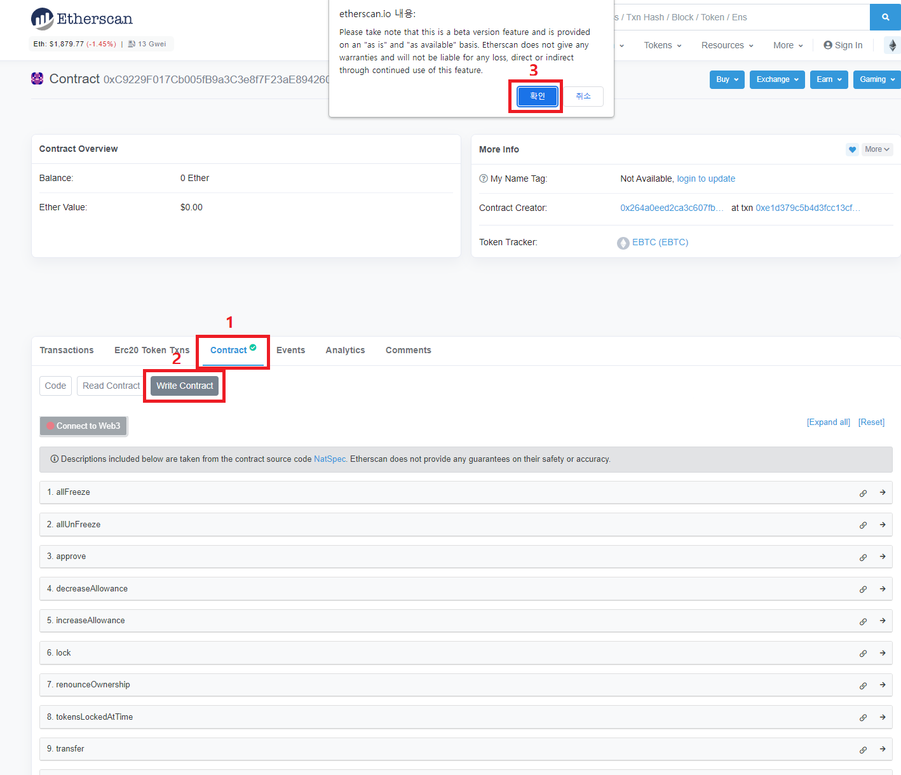Open the Gaming dropdown

coord(877,79)
